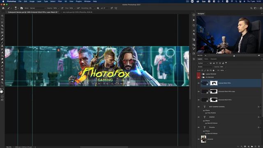Click the lock all icon in Layers panel
The width and height of the screenshot is (263, 148).
[x=214, y=70]
